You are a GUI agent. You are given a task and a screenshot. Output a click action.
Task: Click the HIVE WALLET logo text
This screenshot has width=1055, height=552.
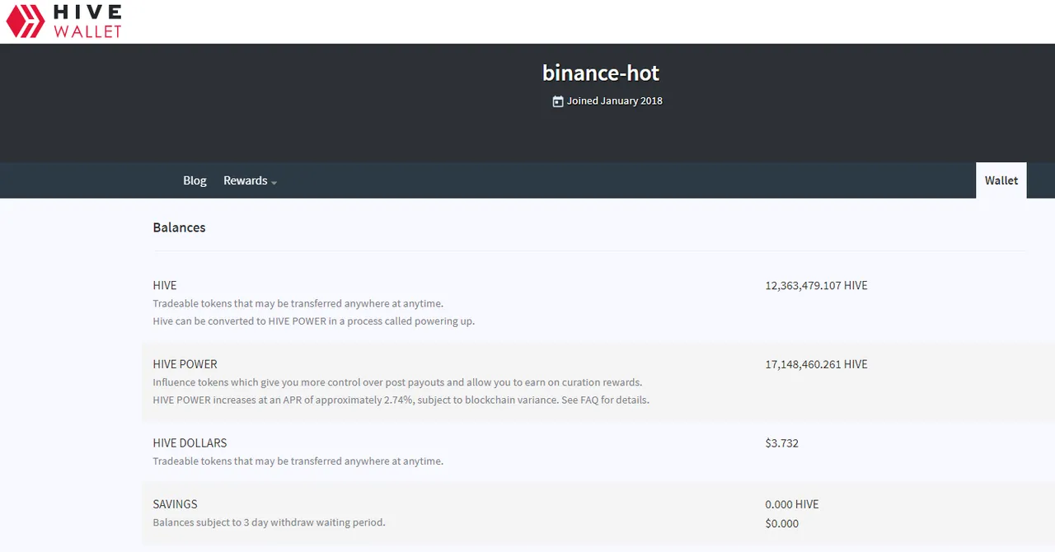(87, 21)
